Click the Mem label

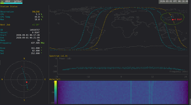[x=2, y=19]
